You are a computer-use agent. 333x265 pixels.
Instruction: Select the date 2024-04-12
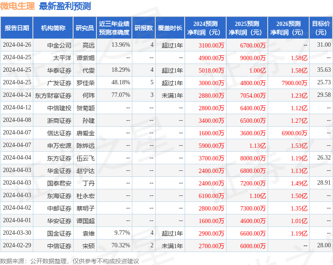coord(17,108)
